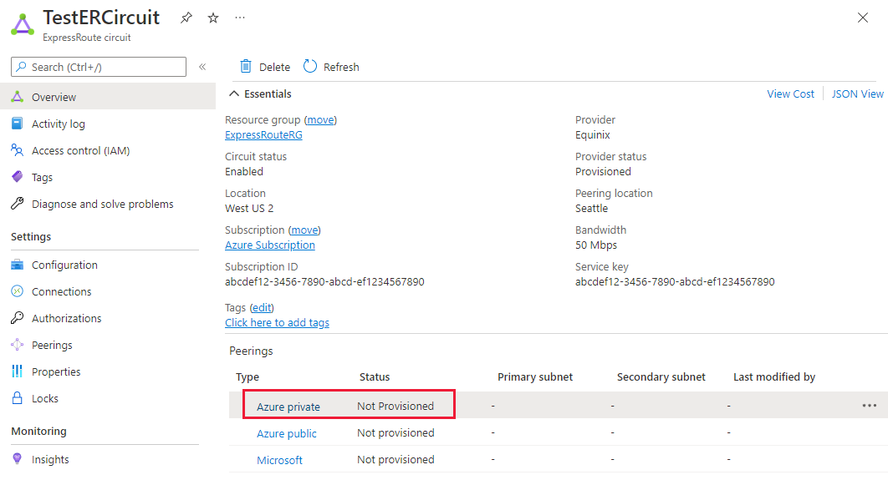This screenshot has width=888, height=480.
Task: Click the Delete trash icon
Action: pos(246,67)
